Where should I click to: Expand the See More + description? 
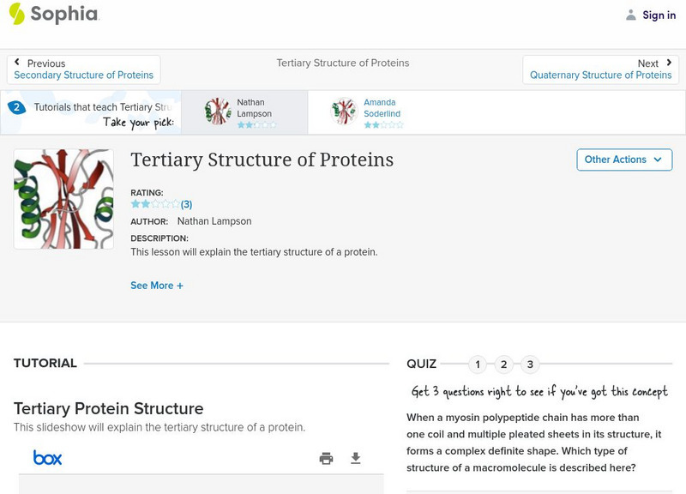point(157,286)
